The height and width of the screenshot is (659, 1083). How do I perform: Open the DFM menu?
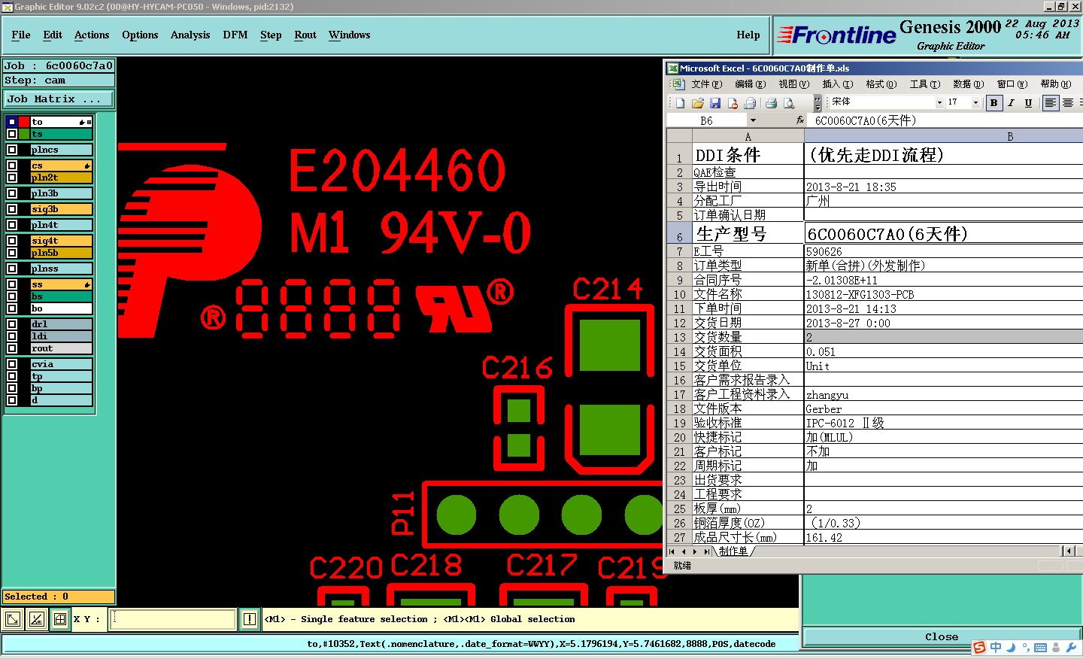click(235, 35)
